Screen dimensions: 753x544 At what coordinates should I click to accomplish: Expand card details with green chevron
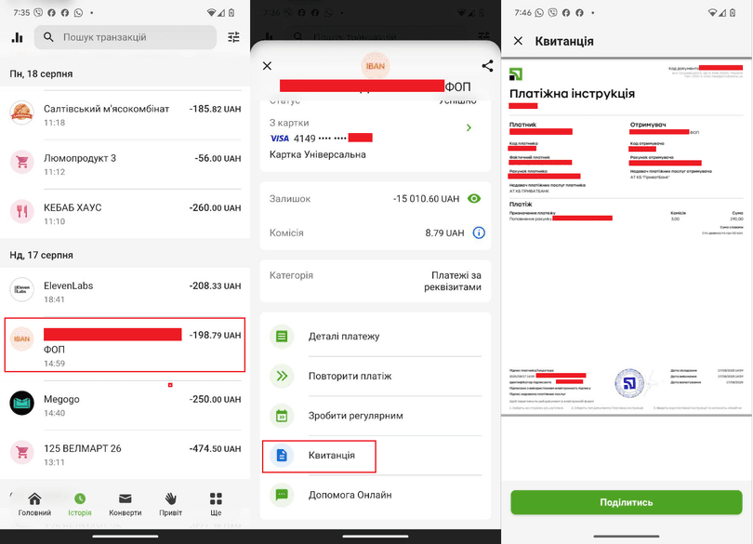tap(469, 128)
